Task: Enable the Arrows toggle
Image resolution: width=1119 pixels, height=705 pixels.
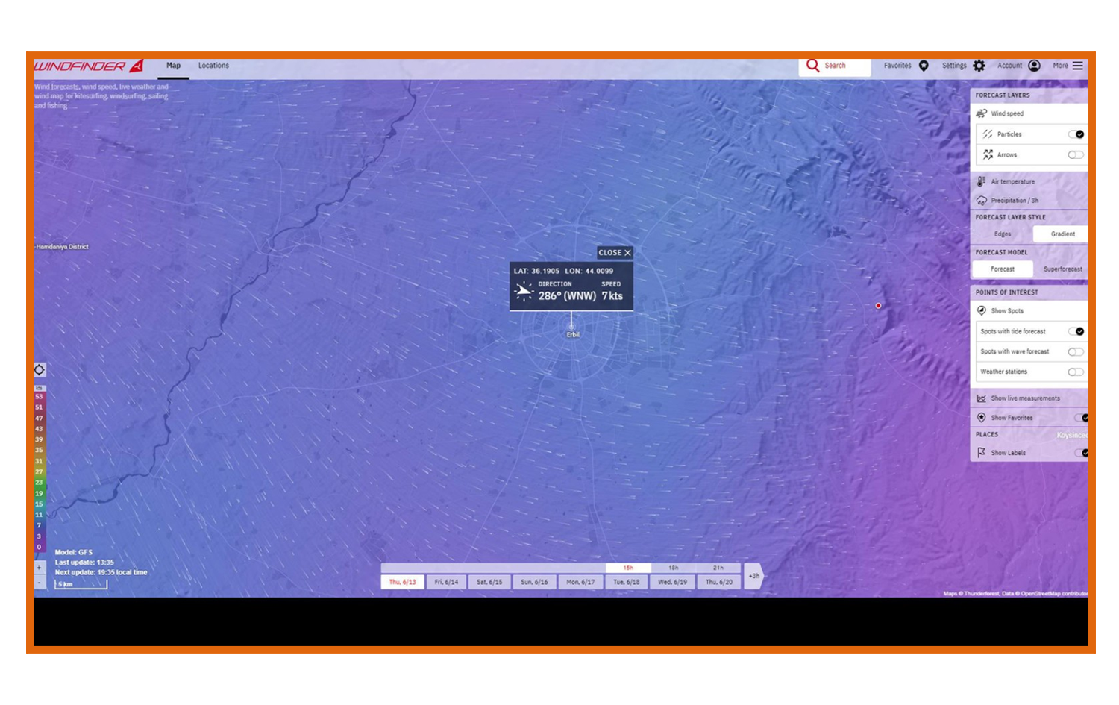Action: point(1075,155)
